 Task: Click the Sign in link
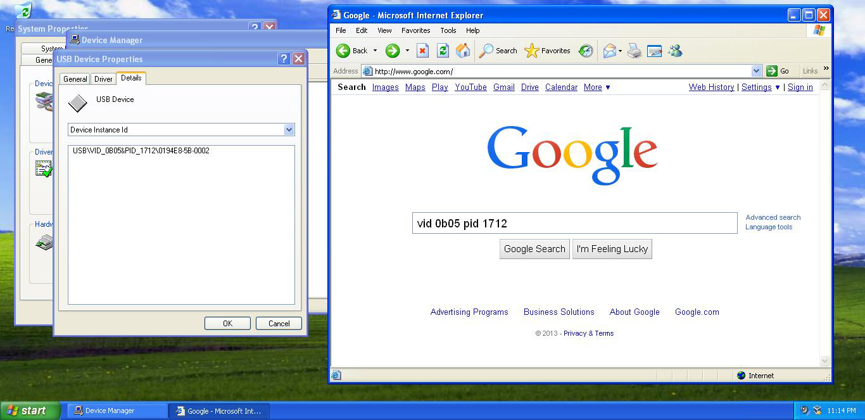click(800, 87)
